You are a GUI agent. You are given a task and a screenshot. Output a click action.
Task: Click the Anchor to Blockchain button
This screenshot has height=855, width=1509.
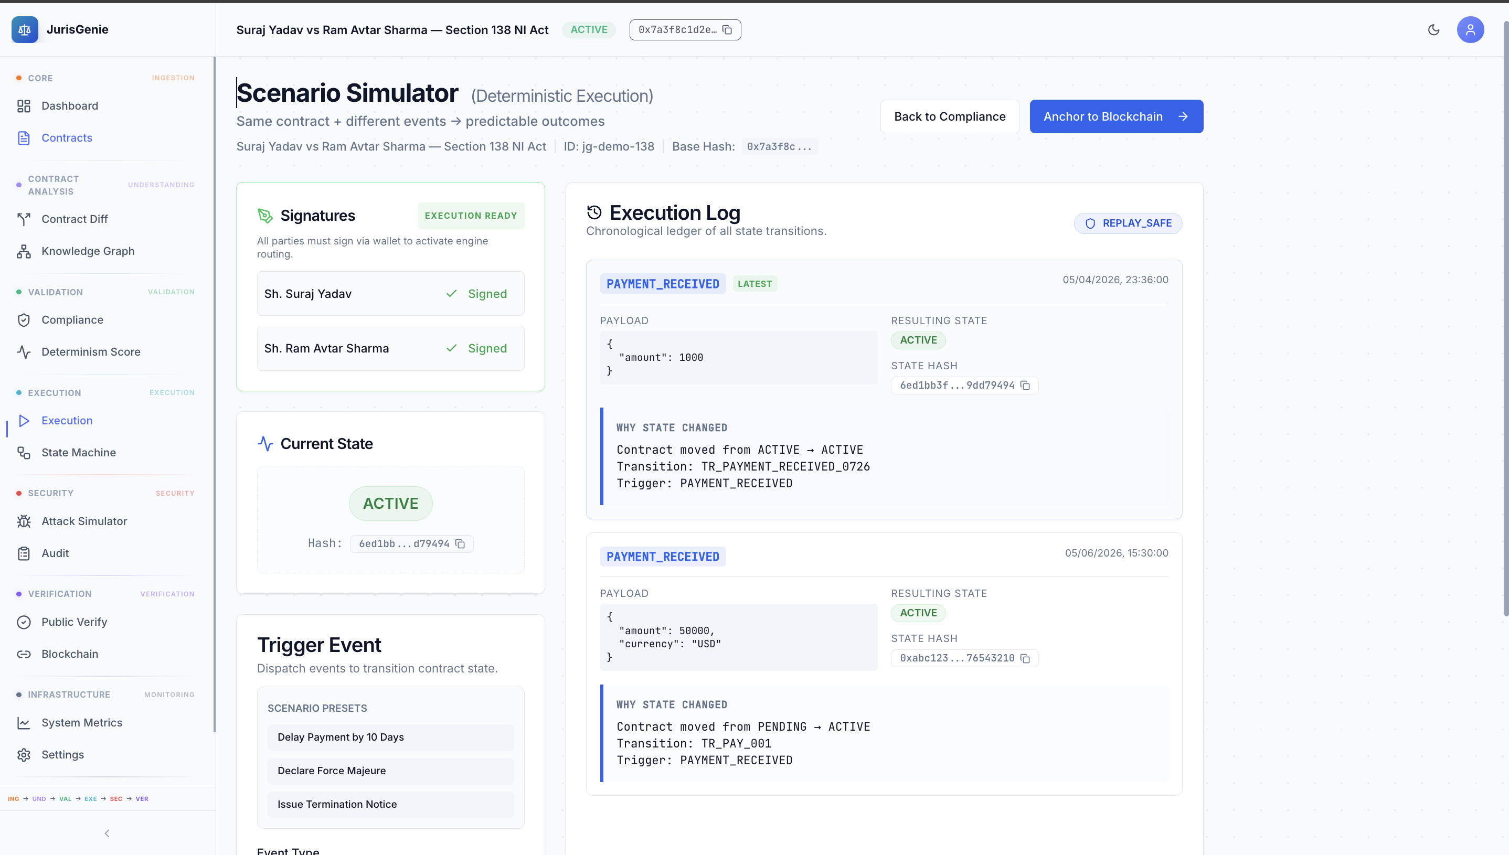tap(1115, 116)
